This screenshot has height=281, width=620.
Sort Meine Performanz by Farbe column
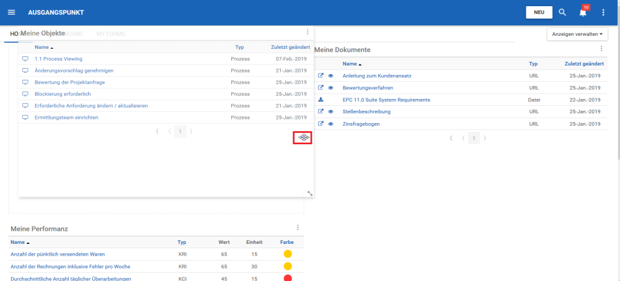pyautogui.click(x=286, y=243)
